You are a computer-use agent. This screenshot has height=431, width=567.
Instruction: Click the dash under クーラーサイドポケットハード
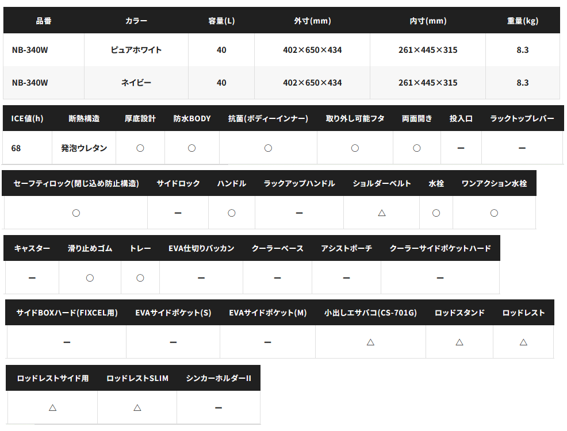pyautogui.click(x=440, y=278)
